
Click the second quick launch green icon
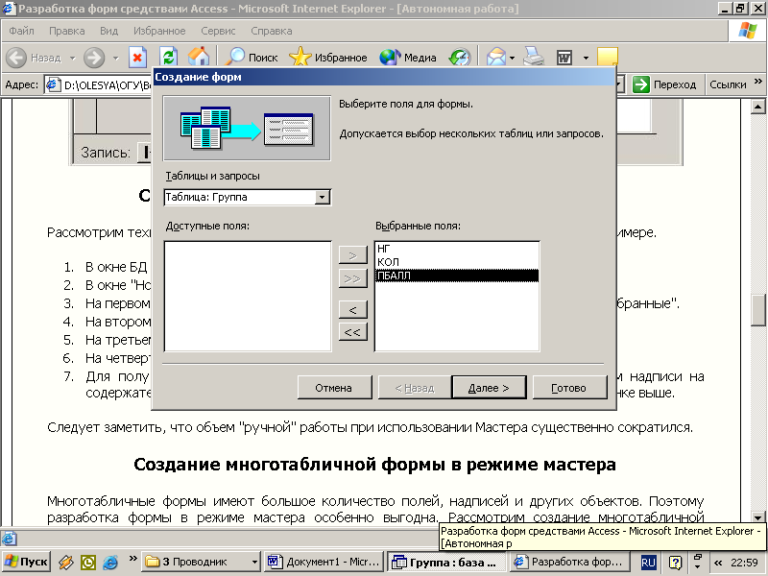(x=88, y=563)
